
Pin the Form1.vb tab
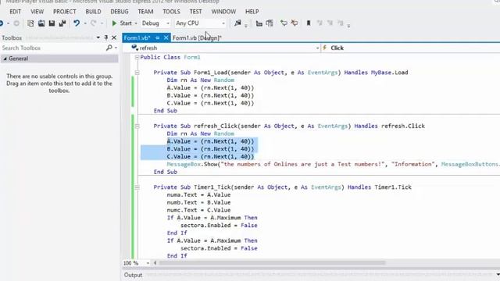point(158,38)
